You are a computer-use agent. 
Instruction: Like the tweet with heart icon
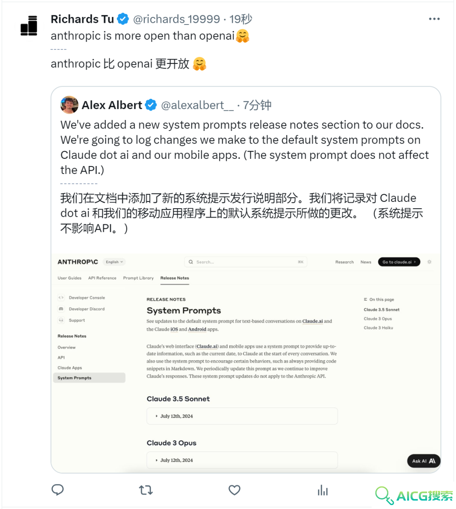pos(234,490)
